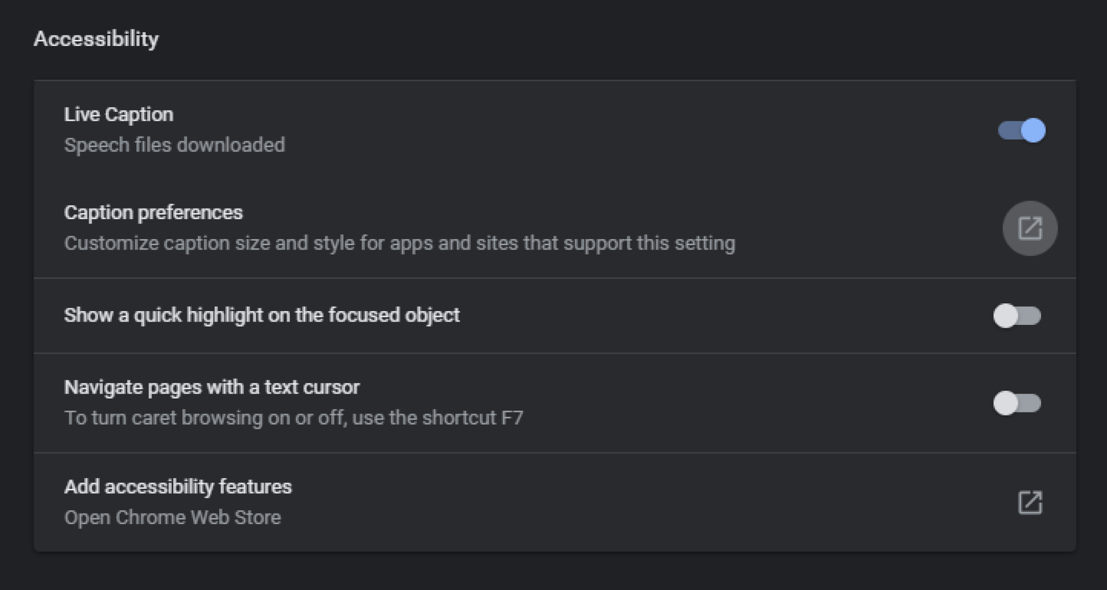
Task: Click the 'Open Chrome Web Store' subtitle
Action: coord(172,517)
